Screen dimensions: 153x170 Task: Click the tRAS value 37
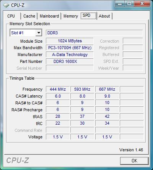(82, 116)
